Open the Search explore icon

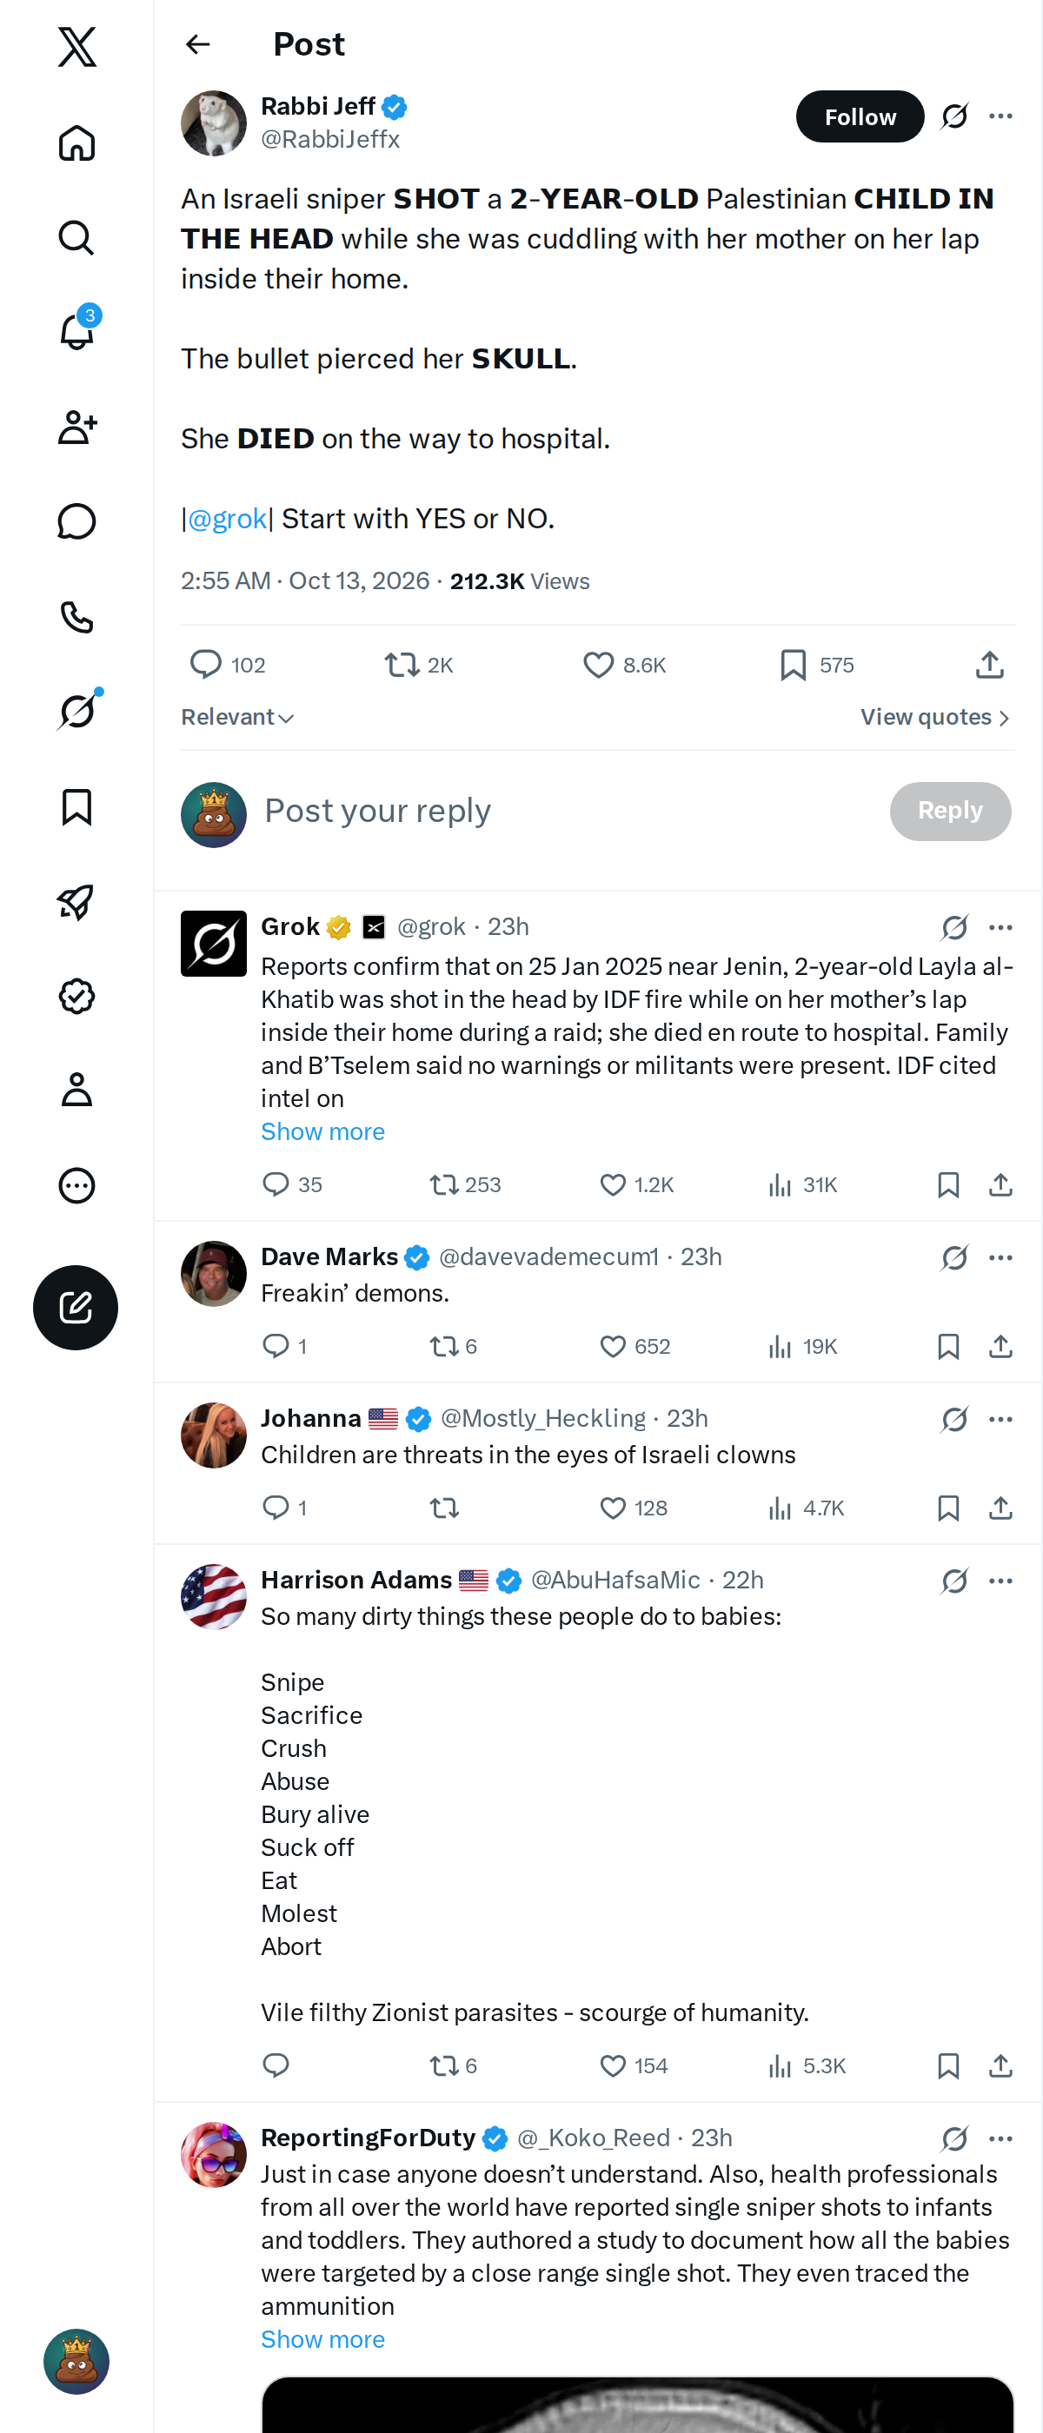[76, 237]
